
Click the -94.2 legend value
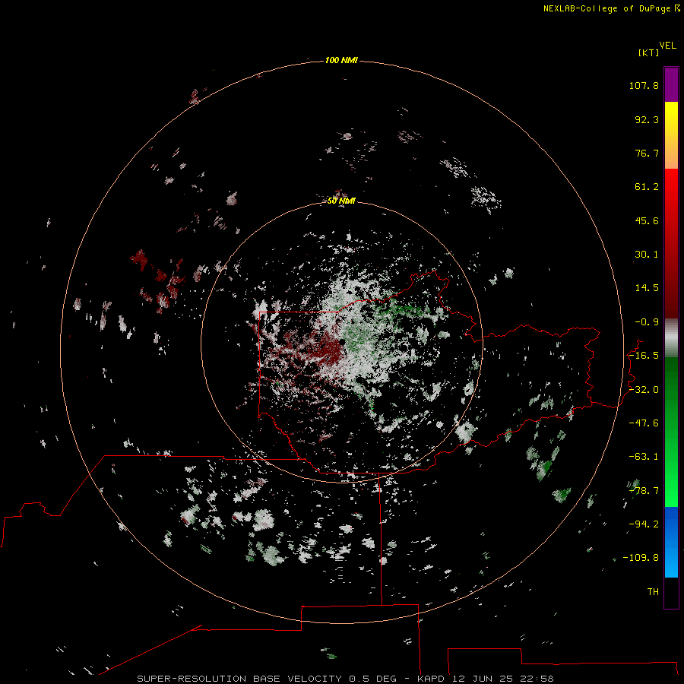click(x=644, y=524)
